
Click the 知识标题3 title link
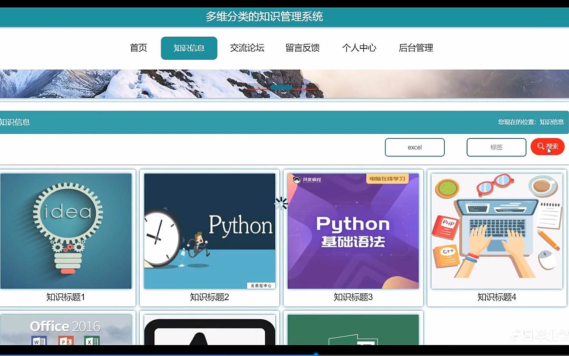pyautogui.click(x=353, y=297)
